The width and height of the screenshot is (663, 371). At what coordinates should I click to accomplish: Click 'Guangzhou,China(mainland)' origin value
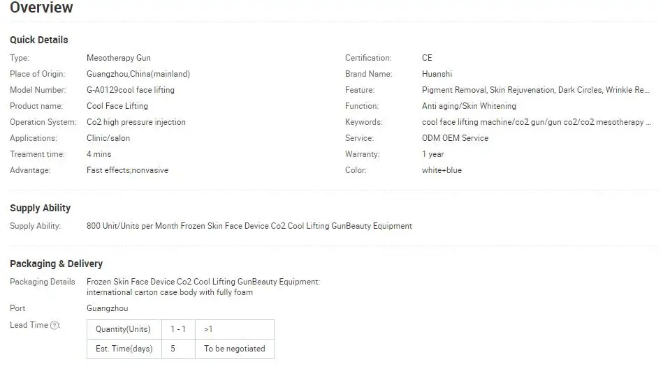point(138,74)
